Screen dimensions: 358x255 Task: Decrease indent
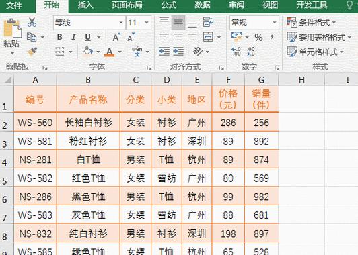point(164,52)
